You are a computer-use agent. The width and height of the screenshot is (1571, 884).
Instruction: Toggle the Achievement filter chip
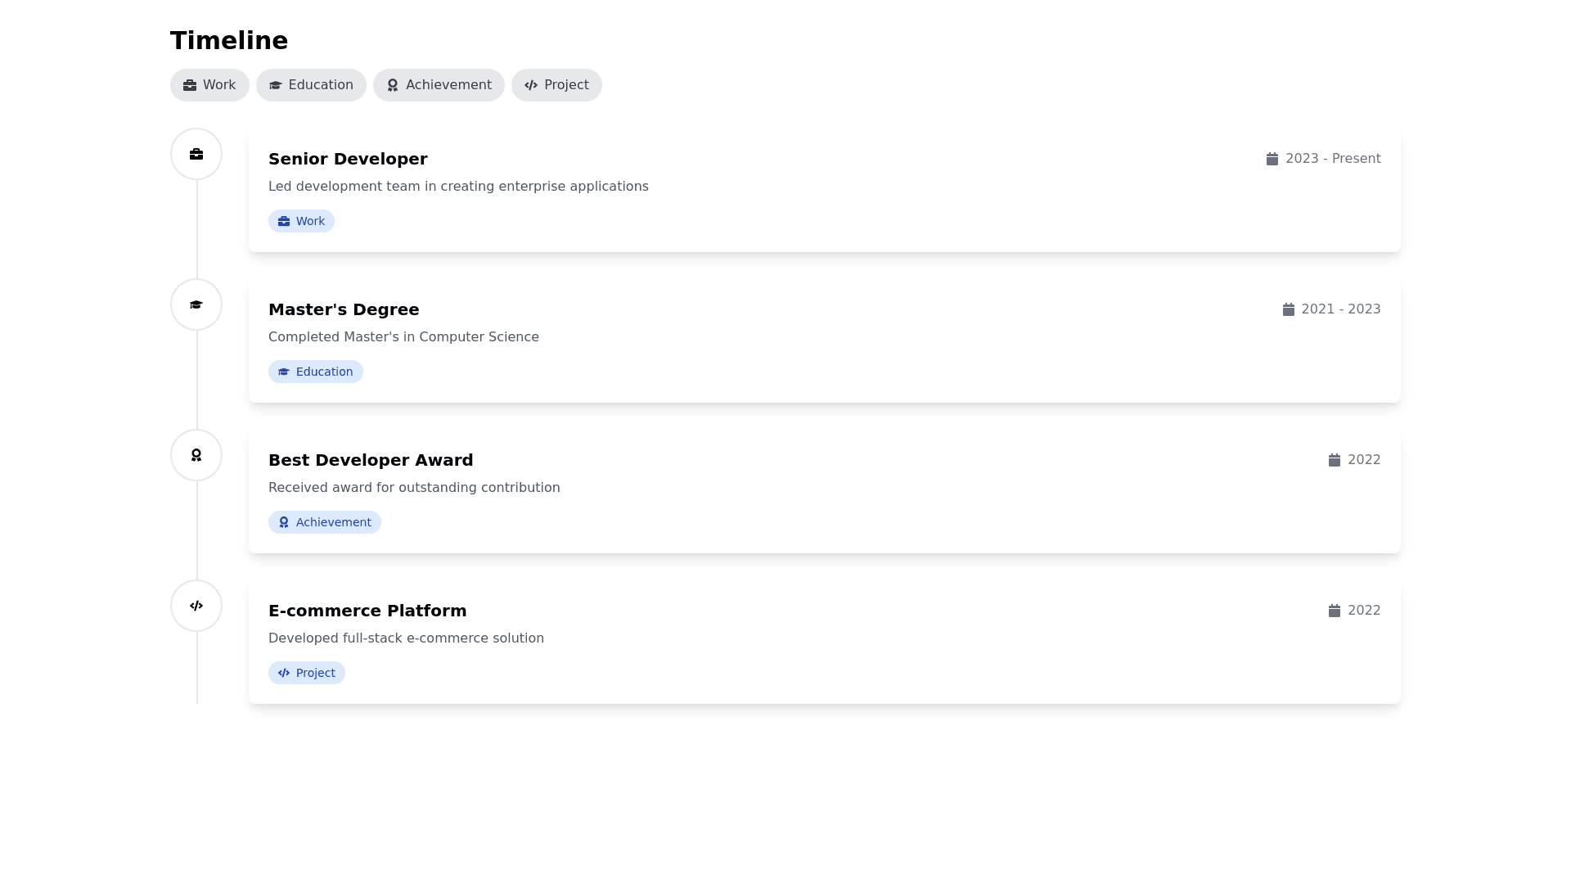[x=439, y=85]
